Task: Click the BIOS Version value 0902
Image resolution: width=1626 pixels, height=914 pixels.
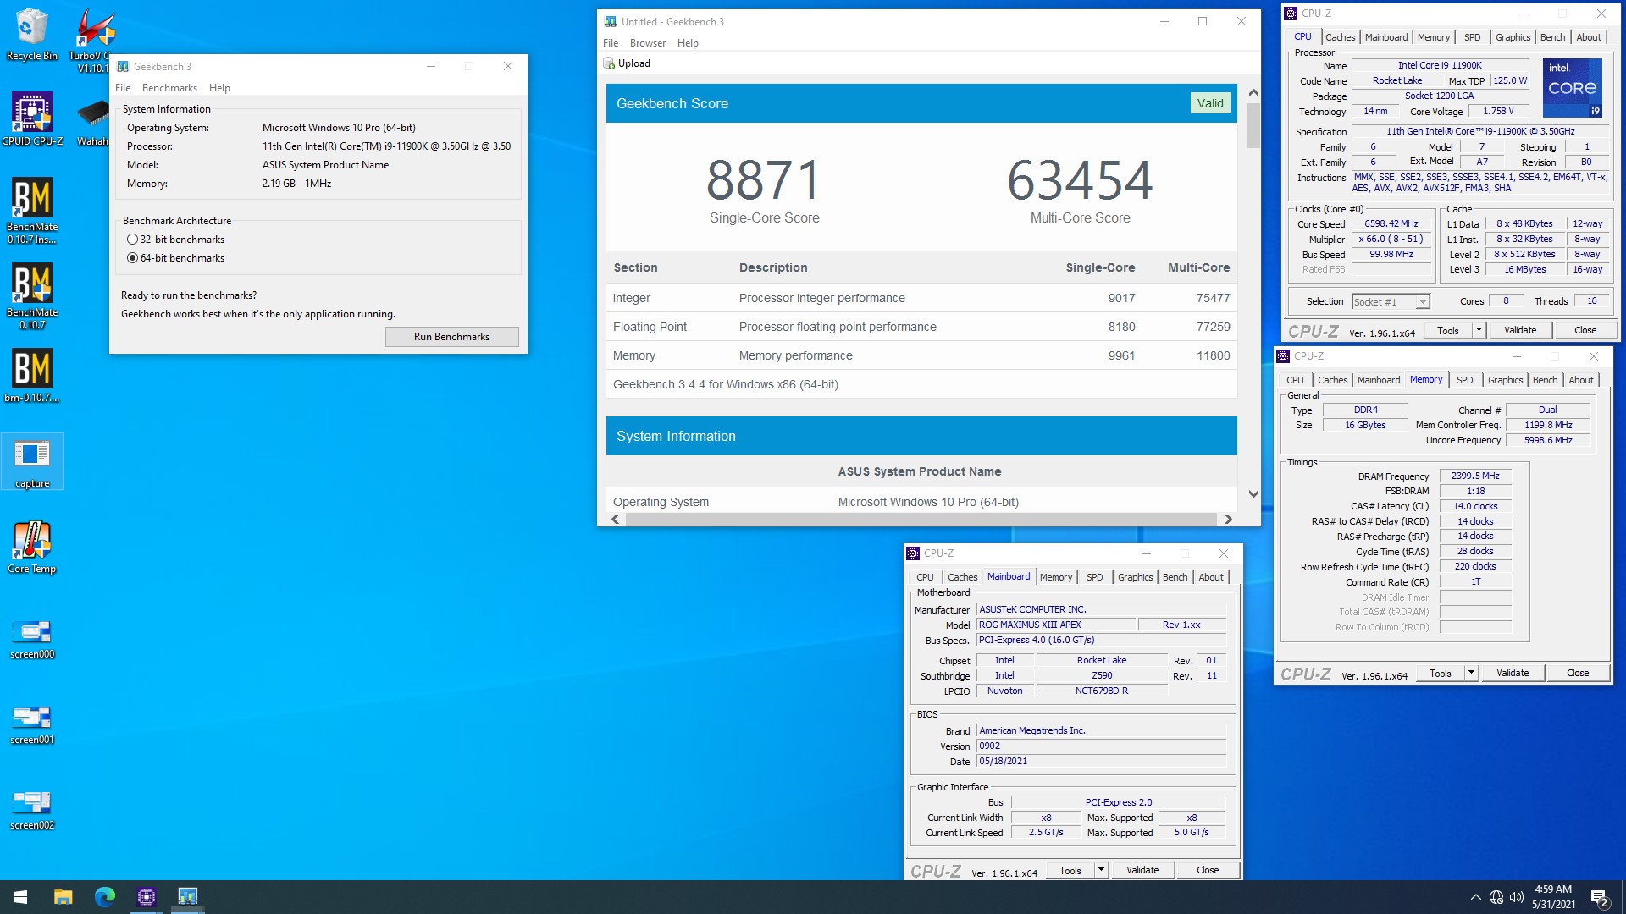Action: coord(1102,746)
